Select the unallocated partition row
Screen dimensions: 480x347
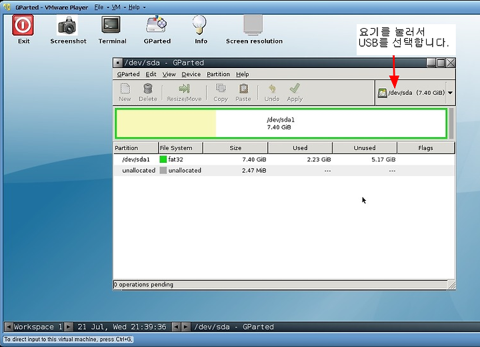click(284, 170)
